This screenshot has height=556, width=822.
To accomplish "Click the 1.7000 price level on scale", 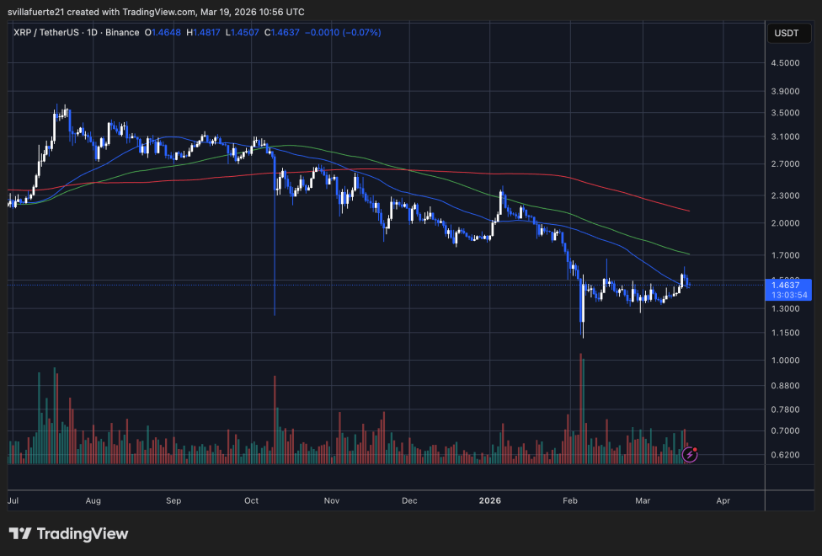I will click(787, 254).
